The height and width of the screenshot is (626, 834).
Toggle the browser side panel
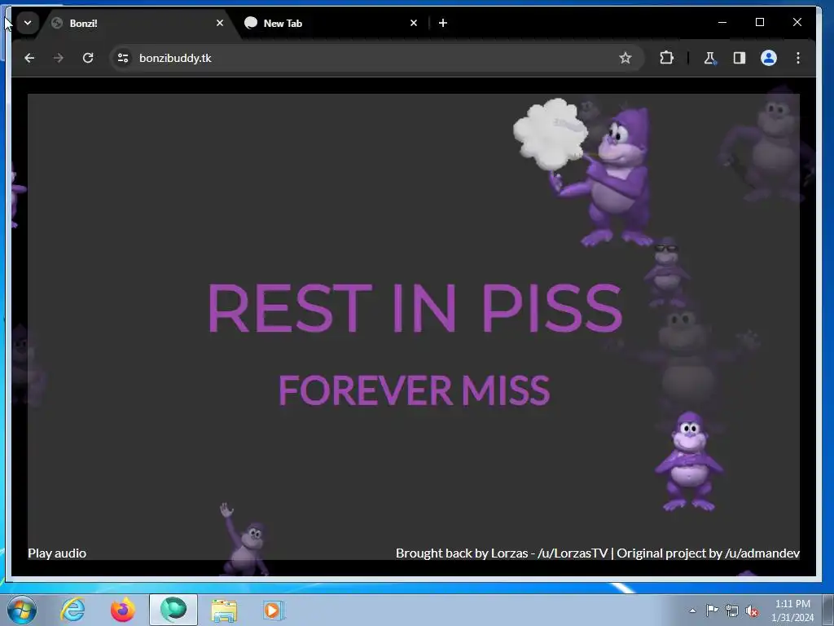click(x=740, y=58)
